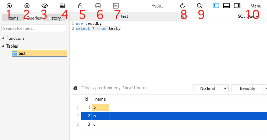The height and width of the screenshot is (140, 267).
Task: Click the refresh arrow icon
Action: 182,6
